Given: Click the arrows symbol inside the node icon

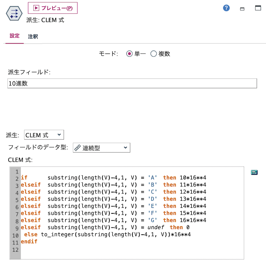Looking at the screenshot, I should pos(14,14).
